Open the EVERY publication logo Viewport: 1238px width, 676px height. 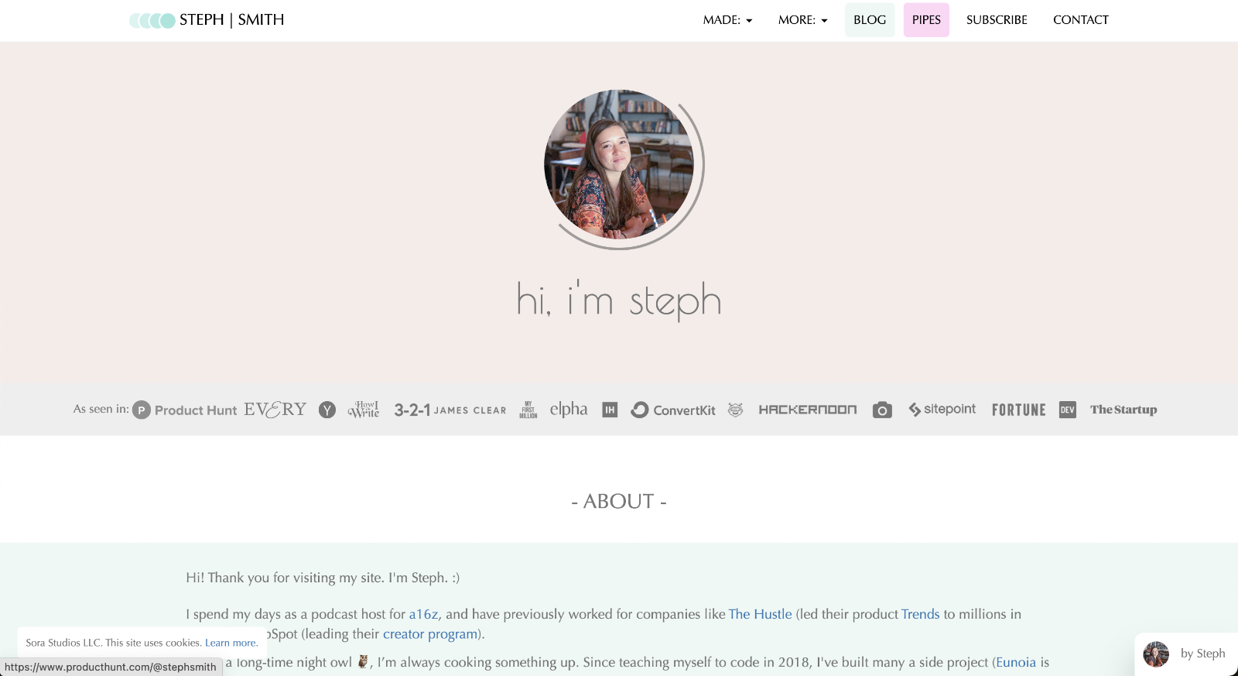[x=275, y=410]
